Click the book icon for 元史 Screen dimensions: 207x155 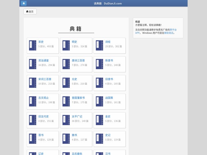click(x=66, y=83)
